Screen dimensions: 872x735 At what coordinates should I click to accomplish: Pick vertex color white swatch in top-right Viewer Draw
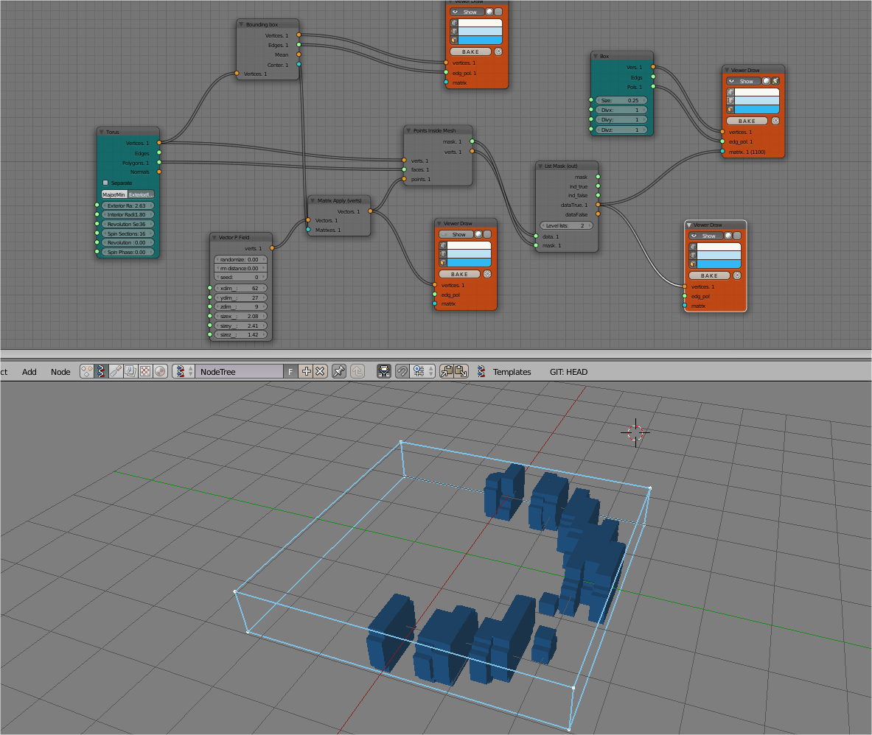coord(757,92)
